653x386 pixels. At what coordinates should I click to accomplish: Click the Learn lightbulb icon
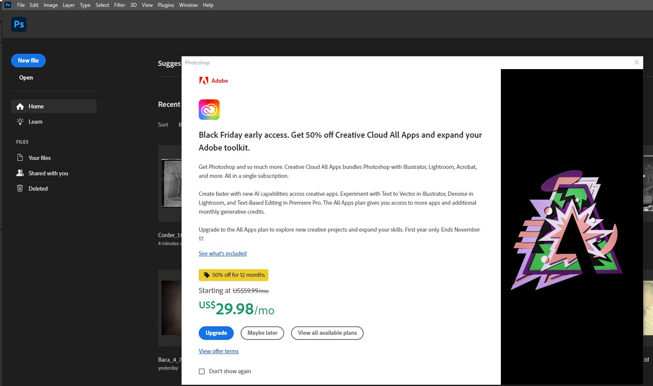(20, 122)
